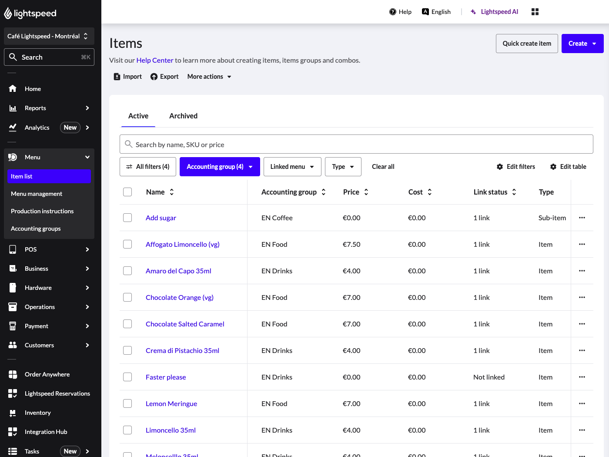Screen dimensions: 609x457
Task: Click the Lightspeed logo in the sidebar
Action: coord(30,13)
